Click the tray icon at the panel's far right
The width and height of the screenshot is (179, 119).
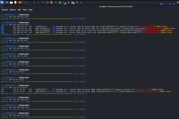pyautogui.click(x=178, y=2)
